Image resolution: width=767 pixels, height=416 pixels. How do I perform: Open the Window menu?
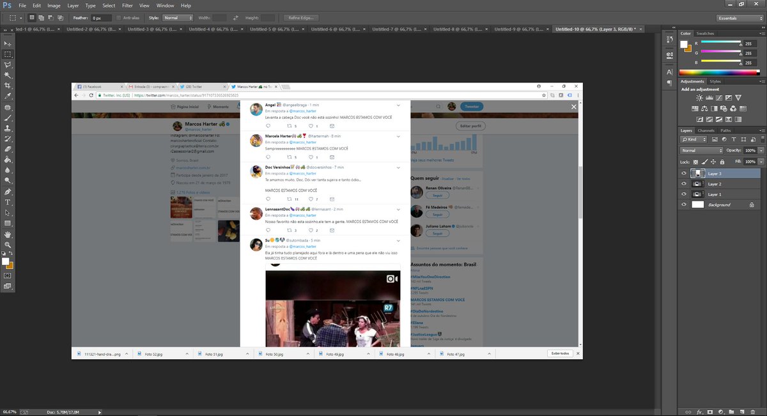(x=165, y=5)
